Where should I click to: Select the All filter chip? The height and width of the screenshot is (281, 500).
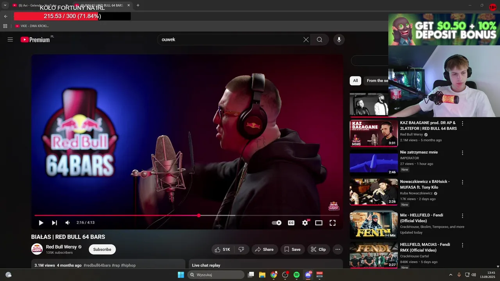tap(355, 81)
